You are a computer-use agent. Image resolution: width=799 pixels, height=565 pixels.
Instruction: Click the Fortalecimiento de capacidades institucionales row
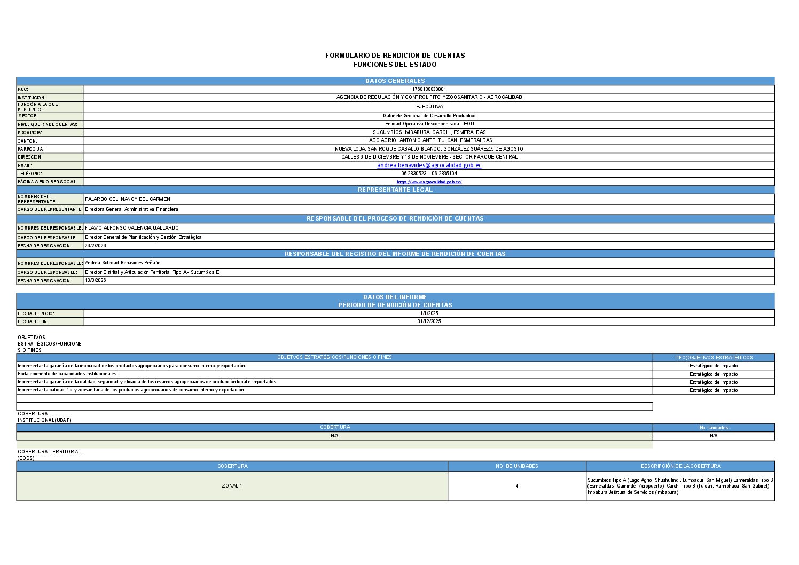pyautogui.click(x=67, y=374)
